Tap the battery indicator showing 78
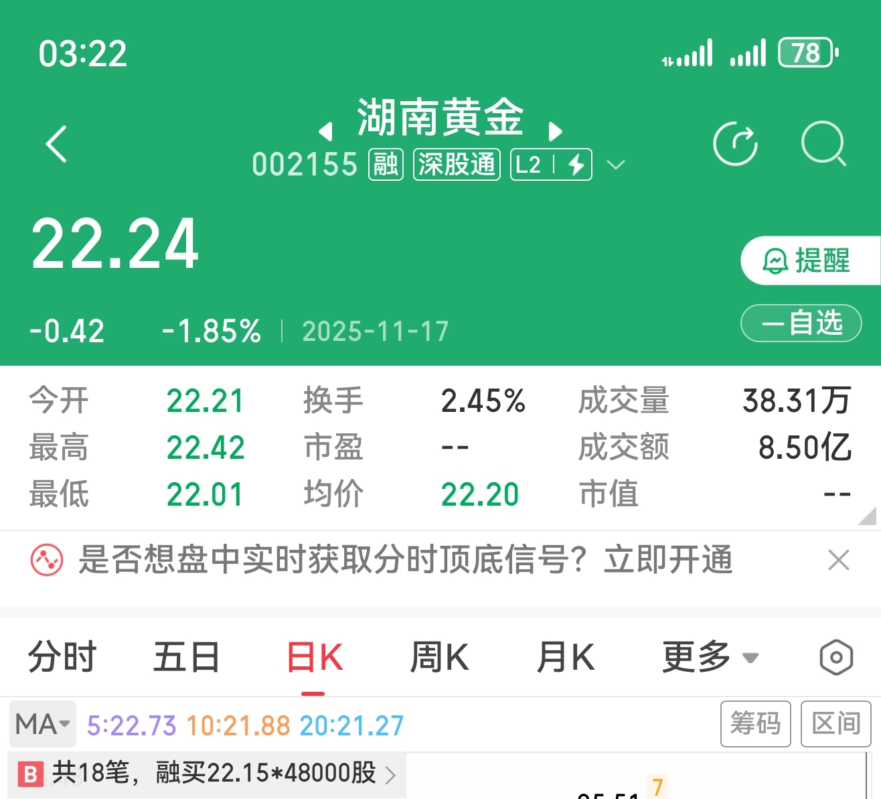Viewport: 881px width, 799px height. (808, 53)
